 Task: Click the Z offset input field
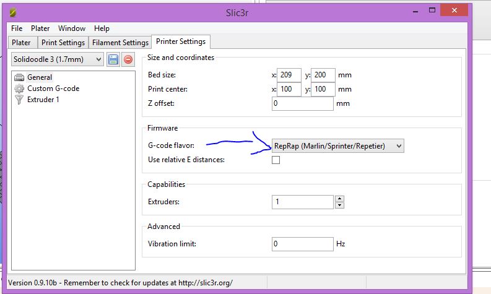(303, 103)
